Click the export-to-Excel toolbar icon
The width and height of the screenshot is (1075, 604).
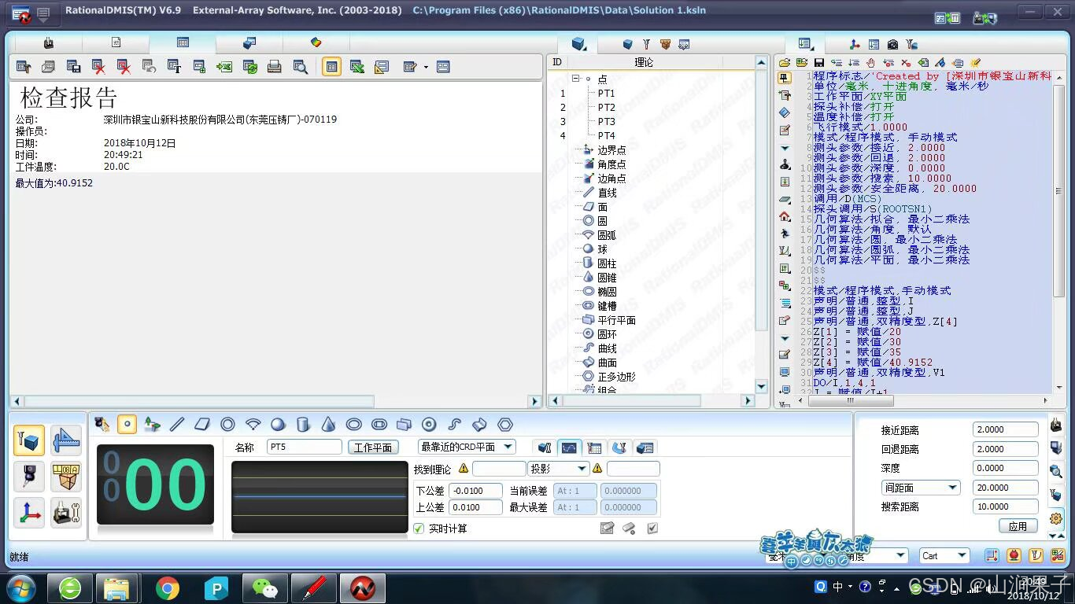pyautogui.click(x=223, y=67)
